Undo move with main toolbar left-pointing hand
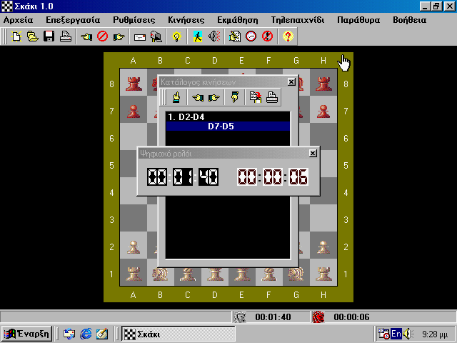The image size is (457, 343). [86, 36]
